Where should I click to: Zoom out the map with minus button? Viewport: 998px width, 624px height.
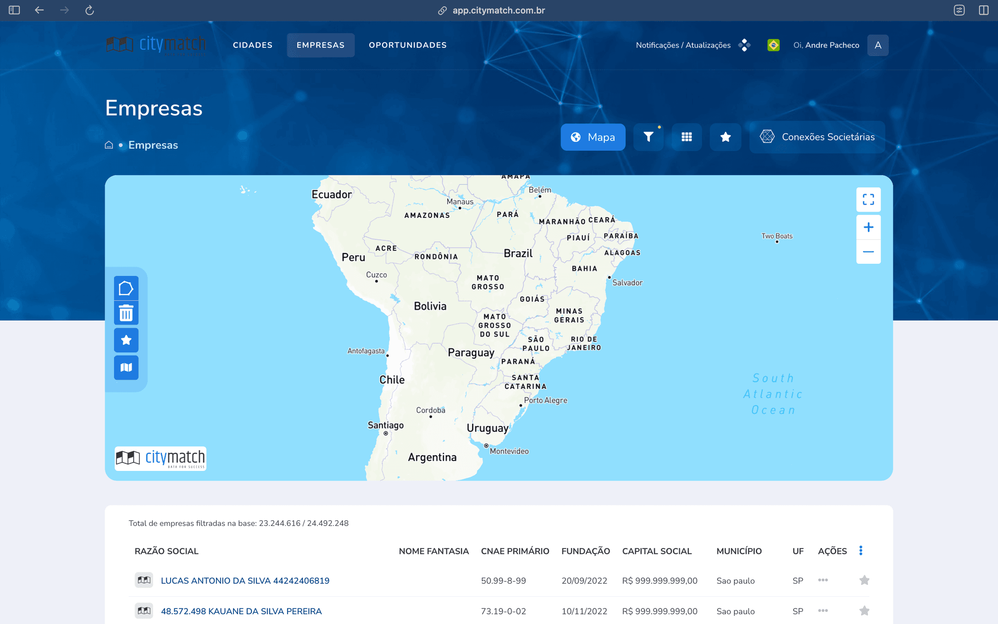[868, 252]
